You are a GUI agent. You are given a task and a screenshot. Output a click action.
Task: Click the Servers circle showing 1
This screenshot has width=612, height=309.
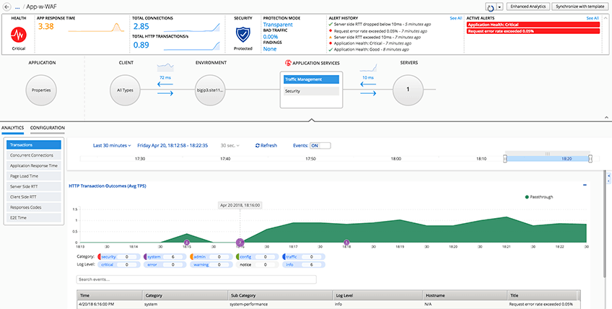(408, 90)
